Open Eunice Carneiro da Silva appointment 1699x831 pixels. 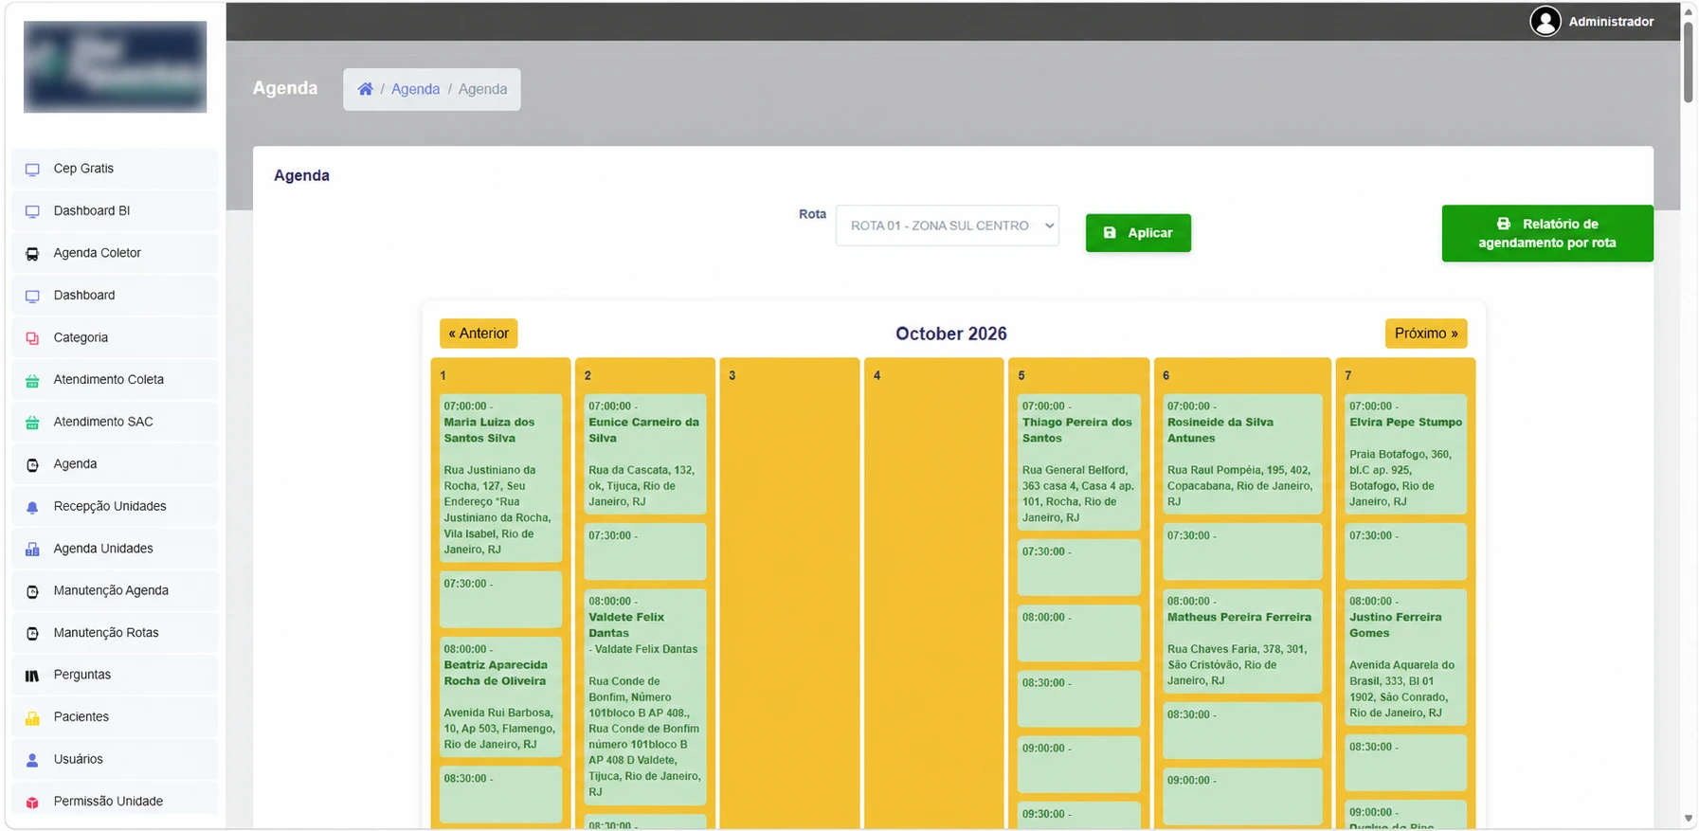click(x=644, y=454)
